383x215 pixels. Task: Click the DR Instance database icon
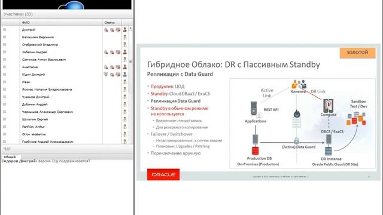coord(329,151)
